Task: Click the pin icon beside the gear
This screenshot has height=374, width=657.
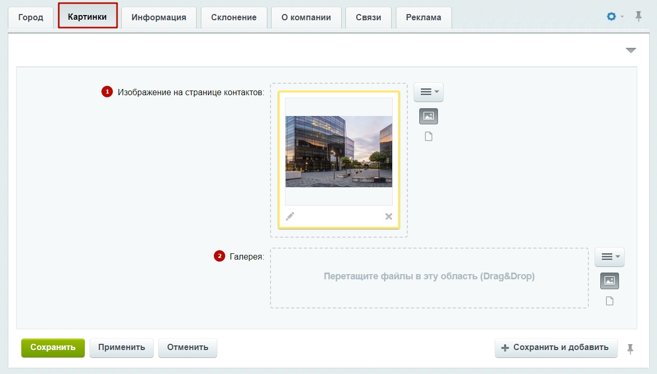Action: 639,17
